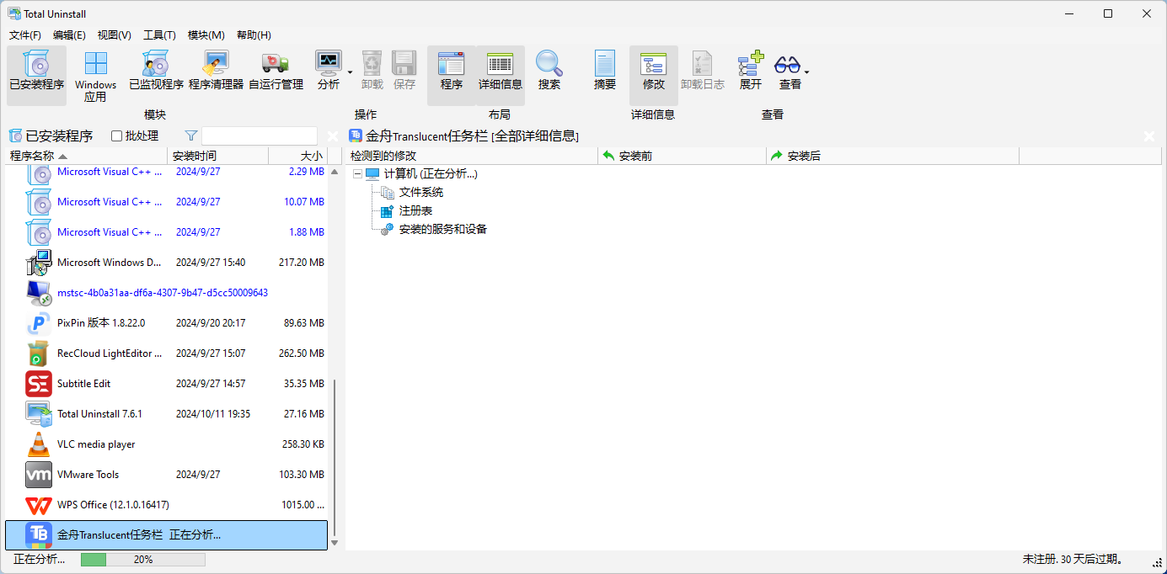The width and height of the screenshot is (1167, 574).
Task: Click the Subtitle Edit program icon
Action: point(39,384)
